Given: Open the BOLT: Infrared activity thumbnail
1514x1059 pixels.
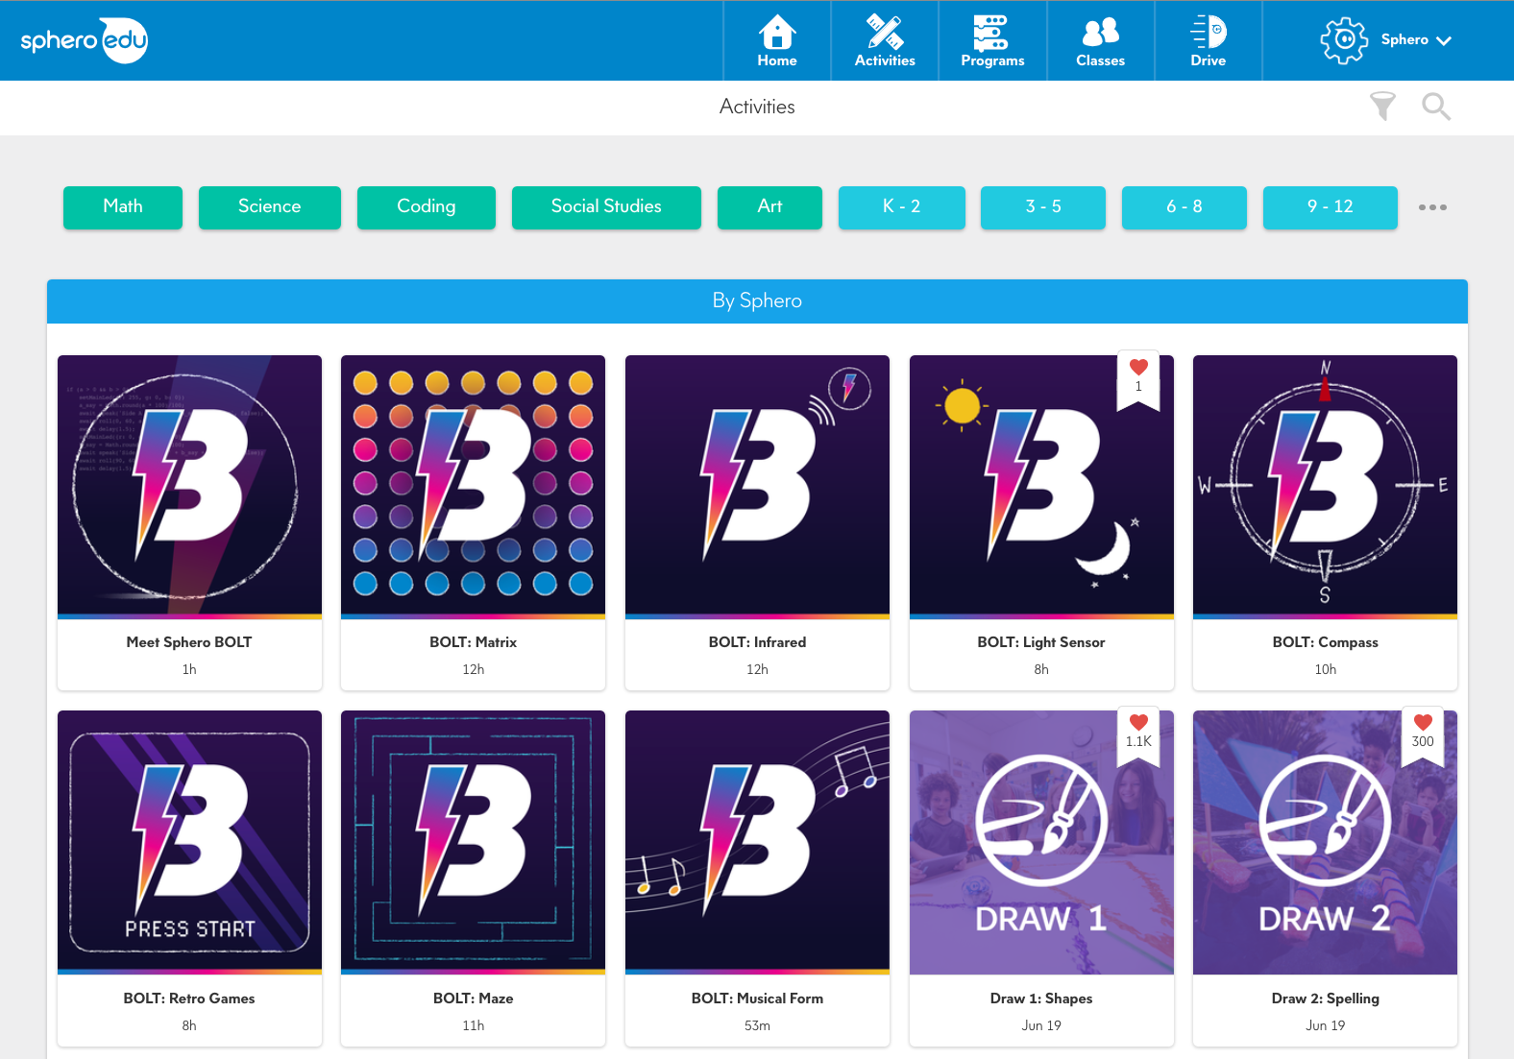Looking at the screenshot, I should [757, 487].
